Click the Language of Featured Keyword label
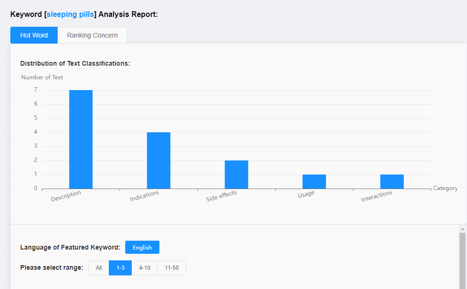 tap(70, 247)
